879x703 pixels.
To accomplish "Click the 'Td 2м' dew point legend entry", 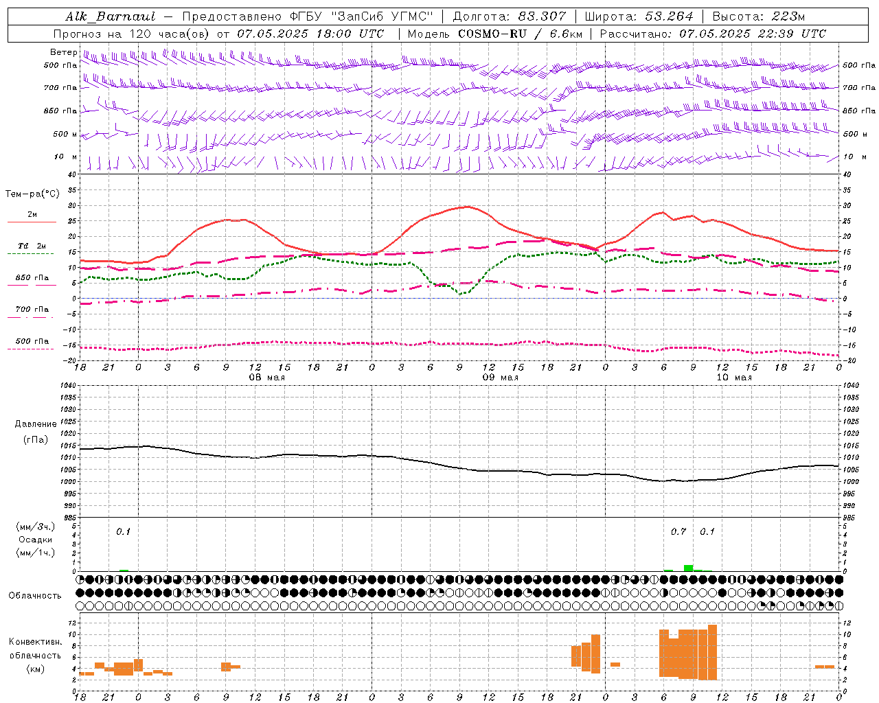I will click(x=32, y=246).
